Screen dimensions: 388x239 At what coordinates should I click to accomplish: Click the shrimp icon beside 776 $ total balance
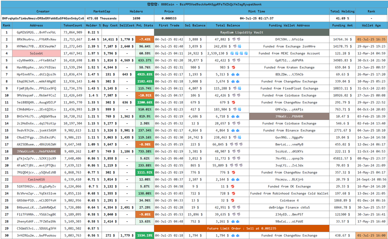click(x=233, y=172)
